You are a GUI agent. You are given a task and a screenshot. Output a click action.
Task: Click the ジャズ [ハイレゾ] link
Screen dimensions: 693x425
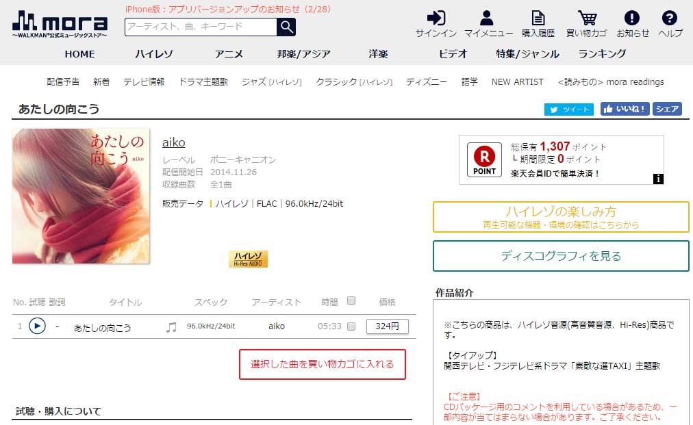pos(272,81)
